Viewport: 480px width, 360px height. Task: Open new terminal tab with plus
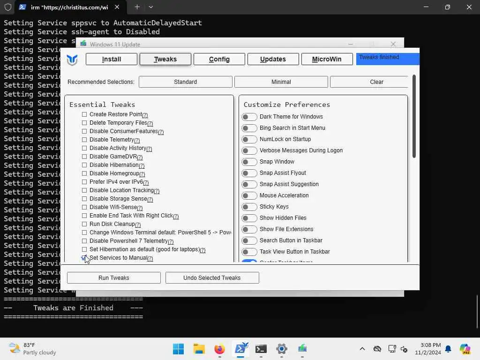137,7
